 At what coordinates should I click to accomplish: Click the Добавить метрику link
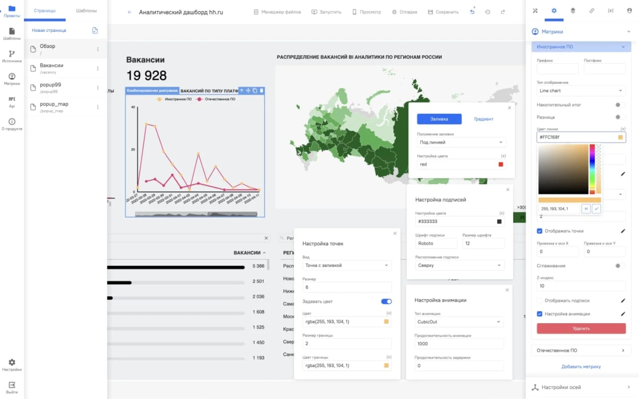581,367
